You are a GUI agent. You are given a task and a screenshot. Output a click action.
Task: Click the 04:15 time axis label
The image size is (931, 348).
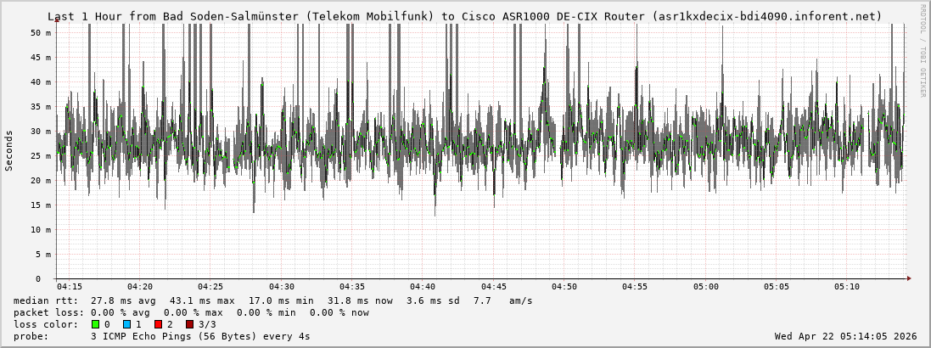70,287
